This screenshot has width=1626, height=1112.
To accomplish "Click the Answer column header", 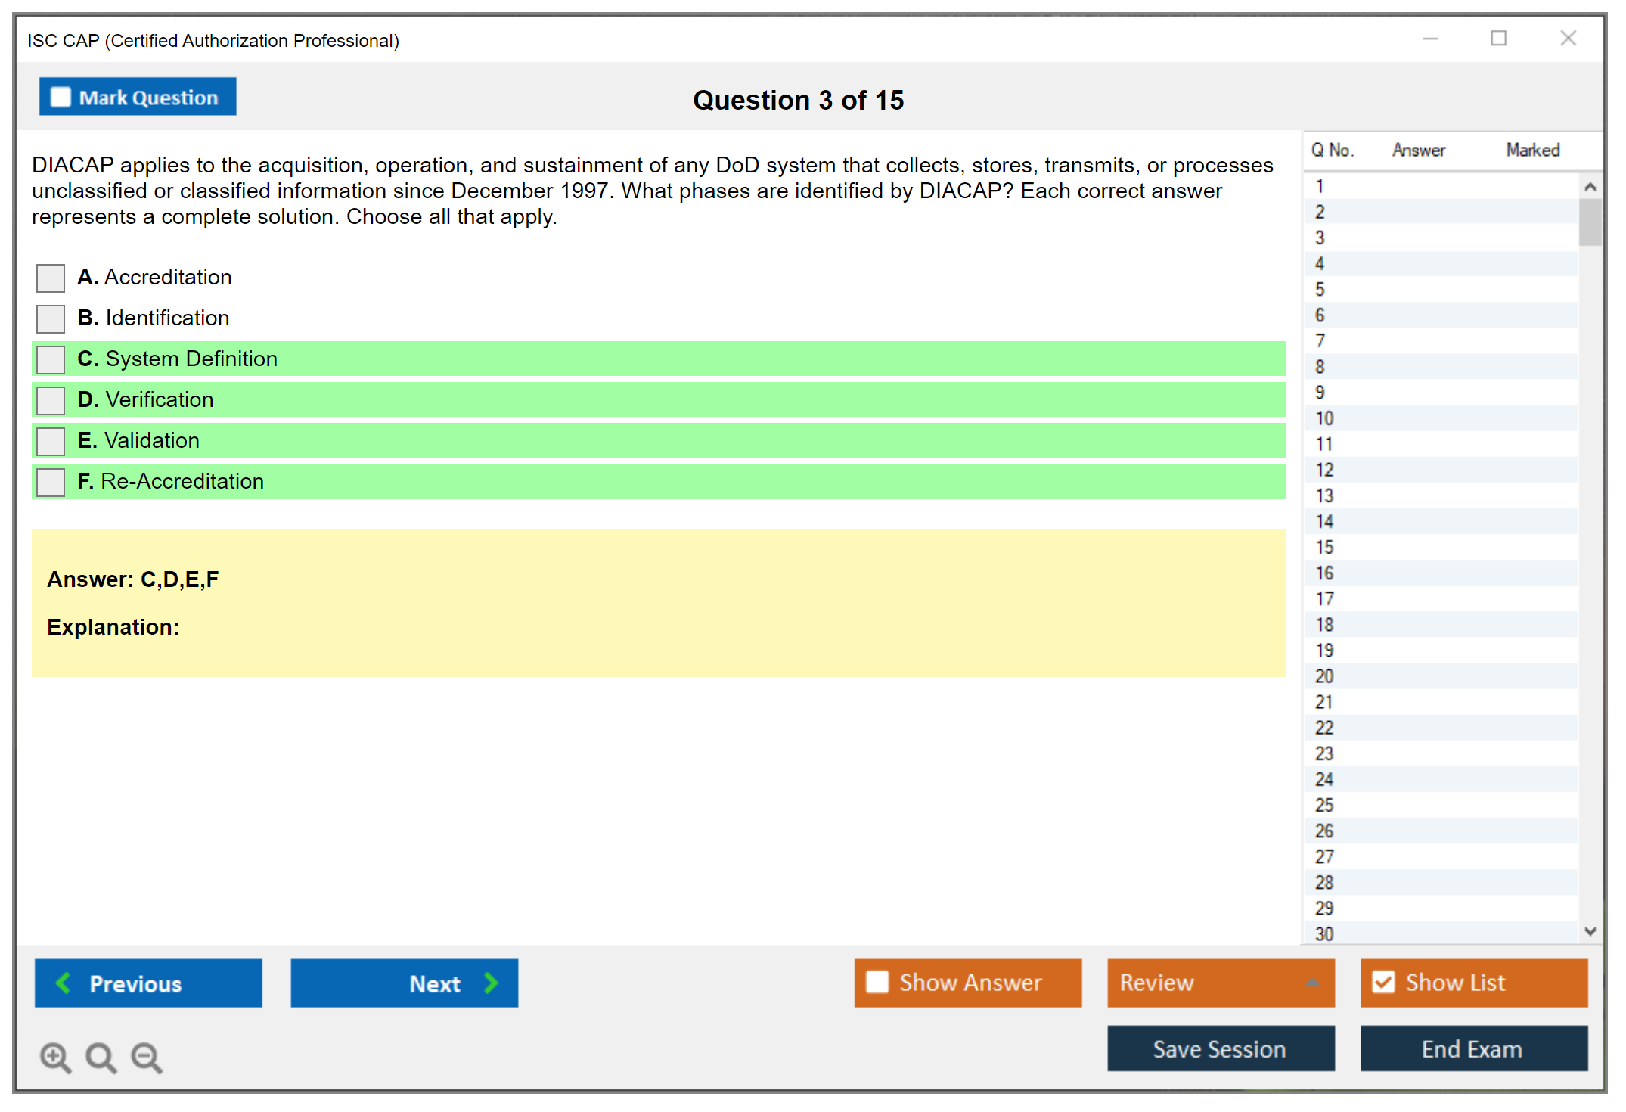I will (1418, 150).
